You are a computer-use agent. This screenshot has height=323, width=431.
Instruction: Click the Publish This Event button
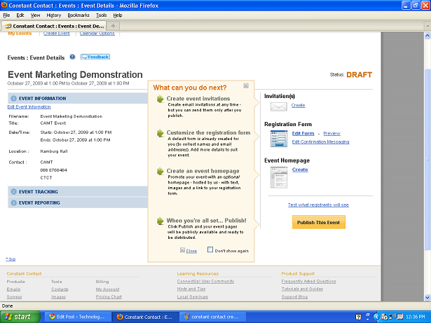coord(319,222)
